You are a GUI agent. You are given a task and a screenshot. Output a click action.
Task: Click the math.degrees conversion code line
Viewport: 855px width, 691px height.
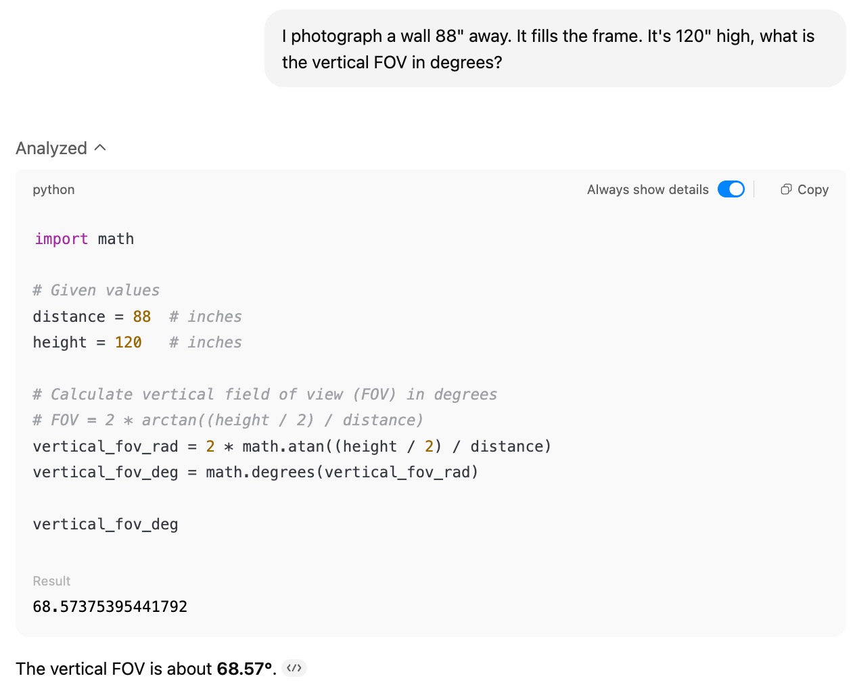click(255, 472)
